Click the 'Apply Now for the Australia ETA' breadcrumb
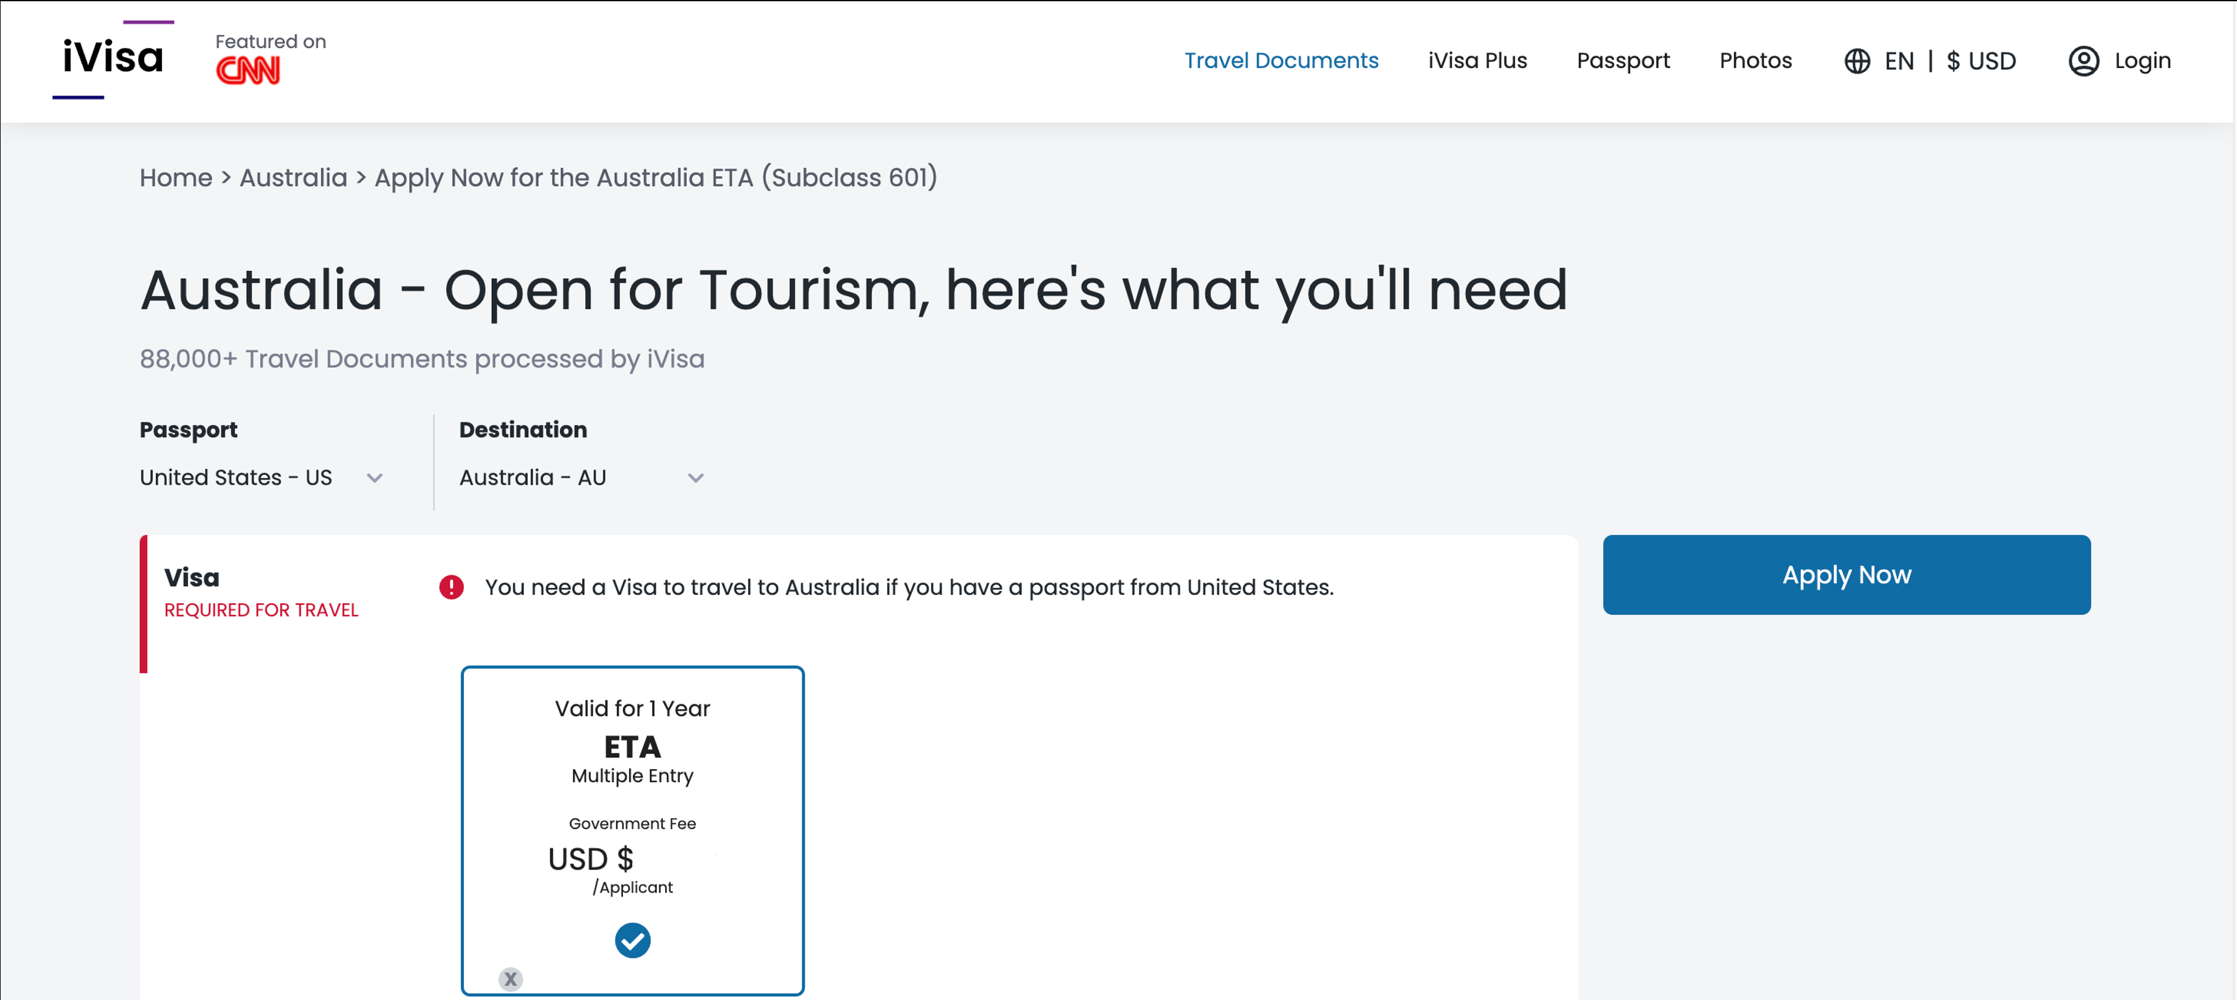The width and height of the screenshot is (2237, 1000). [x=656, y=177]
